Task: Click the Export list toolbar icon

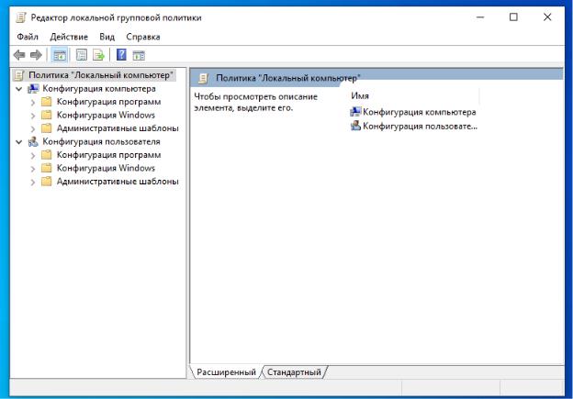Action: tap(98, 55)
